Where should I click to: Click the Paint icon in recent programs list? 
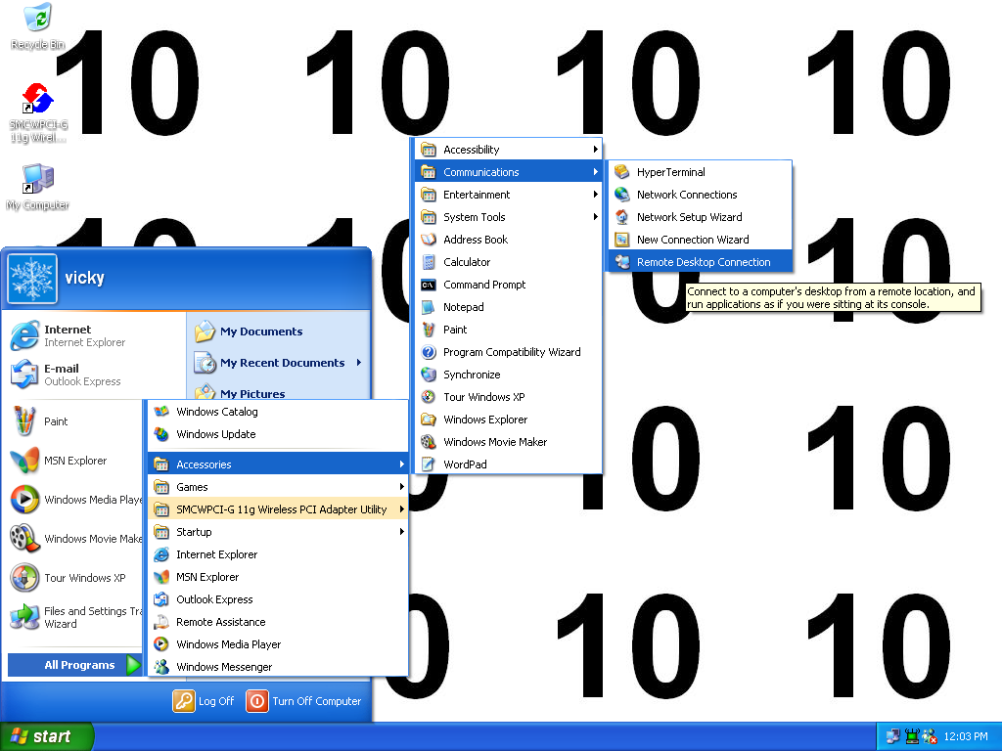24,421
